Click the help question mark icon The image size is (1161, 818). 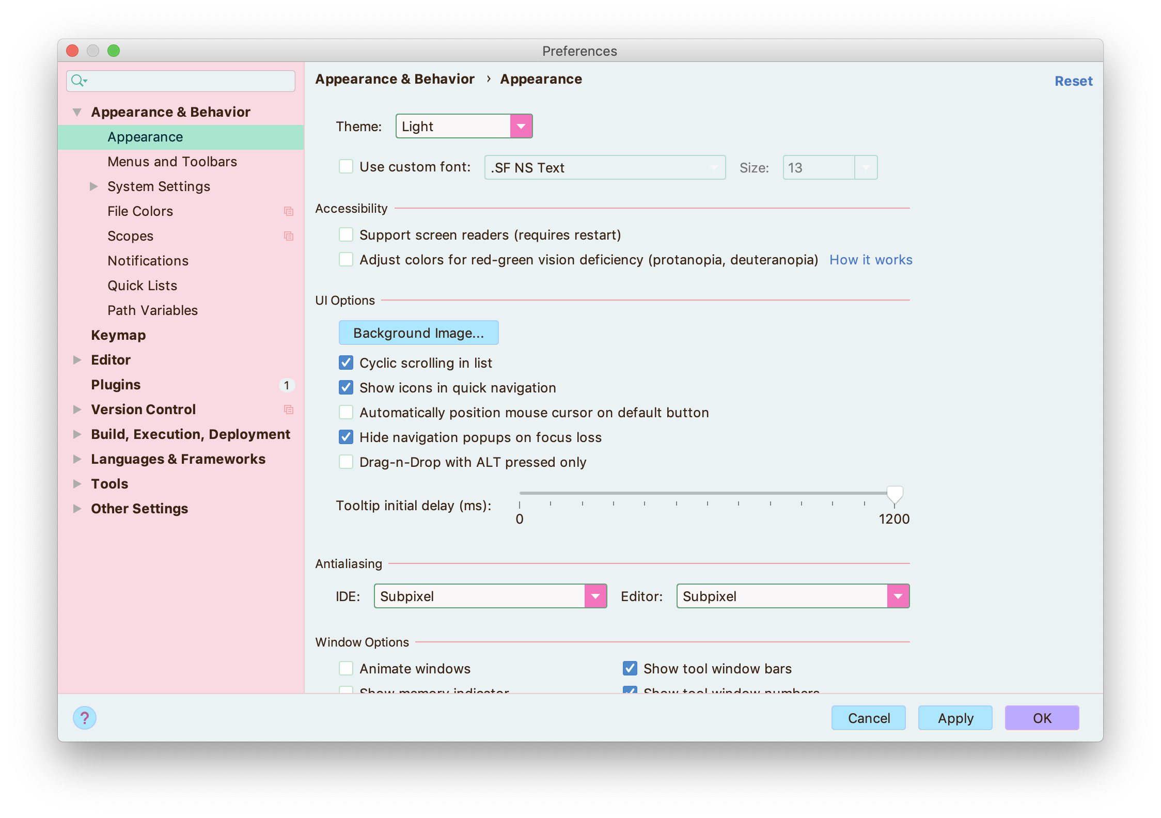coord(85,718)
